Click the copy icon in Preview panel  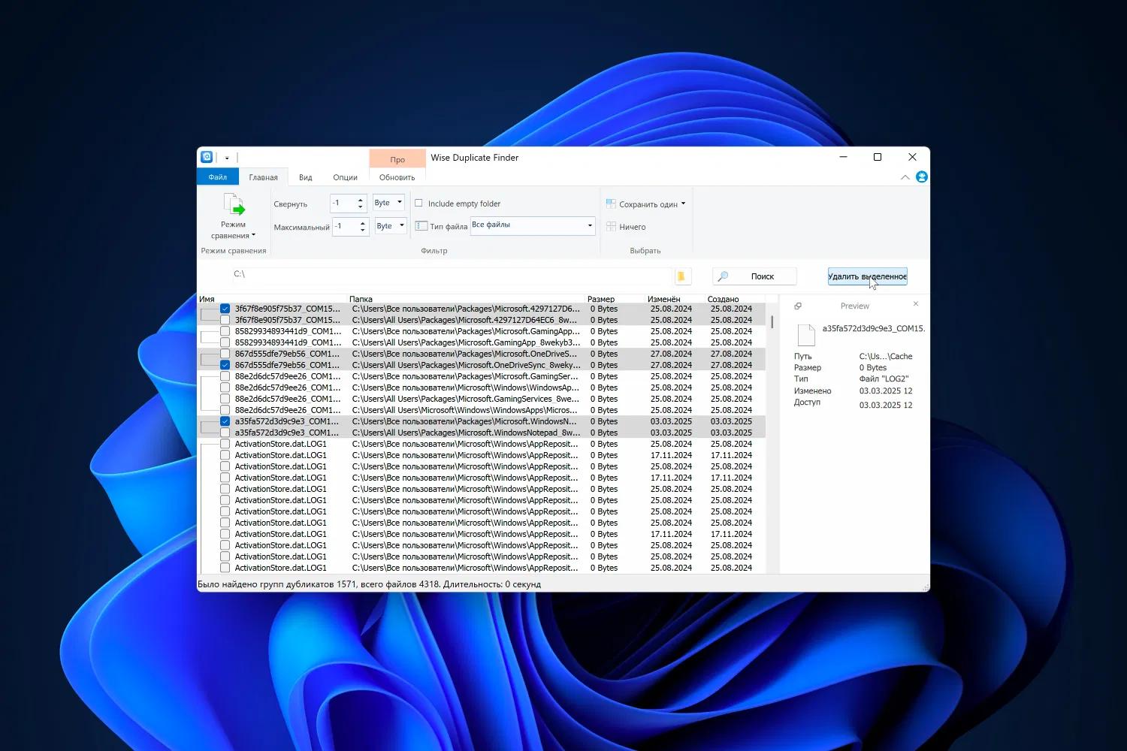[x=798, y=306]
